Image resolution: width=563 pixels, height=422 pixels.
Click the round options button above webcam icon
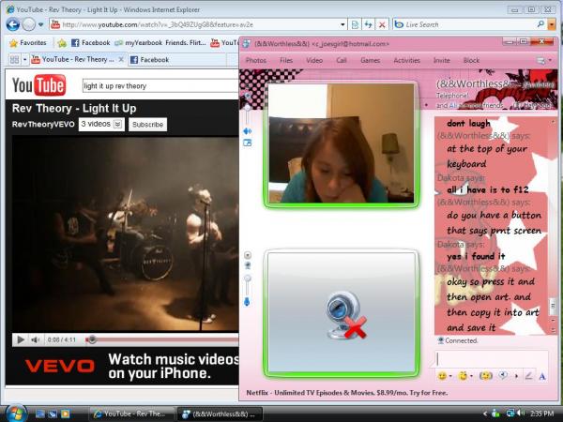(248, 255)
